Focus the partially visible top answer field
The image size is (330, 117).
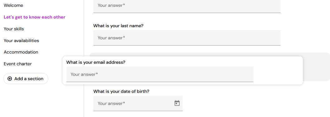click(187, 6)
